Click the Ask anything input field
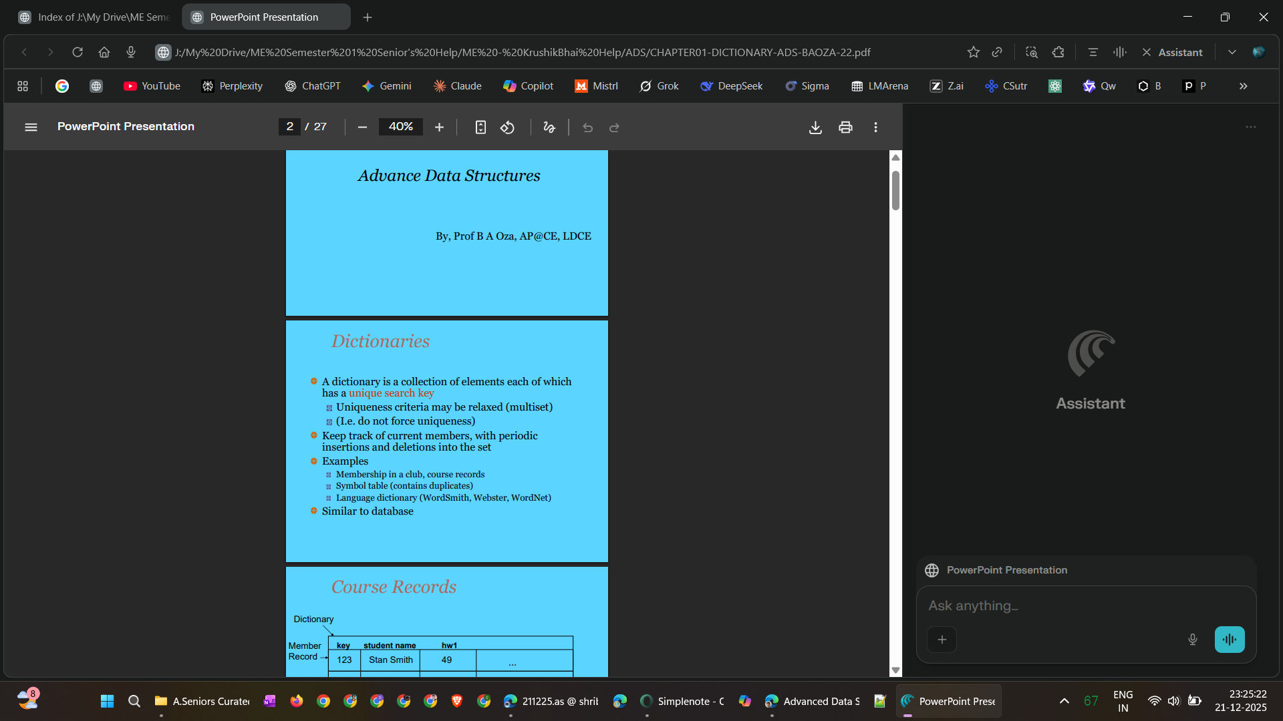1283x721 pixels. point(1086,606)
